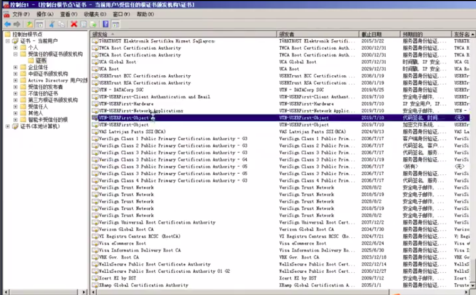Image resolution: width=476 pixels, height=295 pixels.
Task: Click certificate icon beside Verizon Global Root CA
Action: pyautogui.click(x=95, y=229)
